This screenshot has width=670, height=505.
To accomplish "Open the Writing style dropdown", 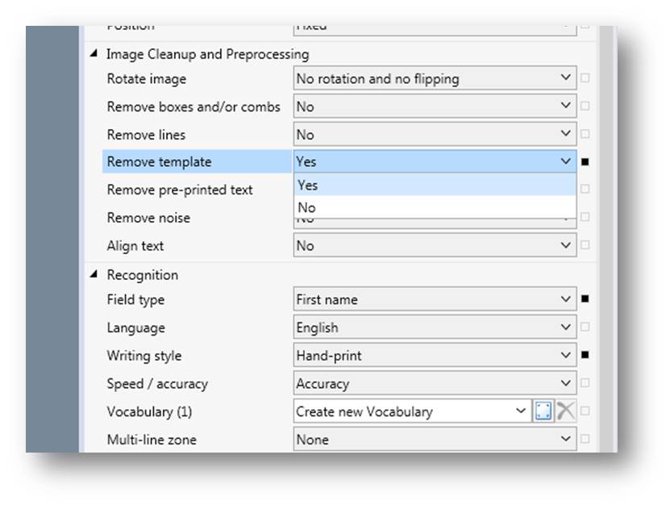I will (435, 356).
